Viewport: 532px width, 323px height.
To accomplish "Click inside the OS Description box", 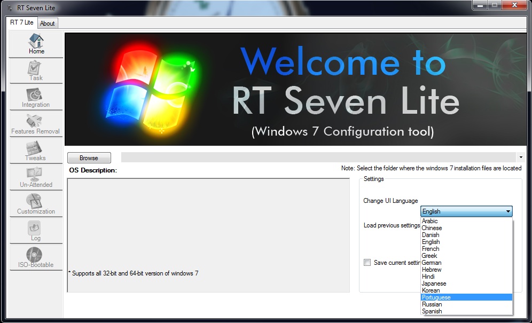I will coord(208,235).
